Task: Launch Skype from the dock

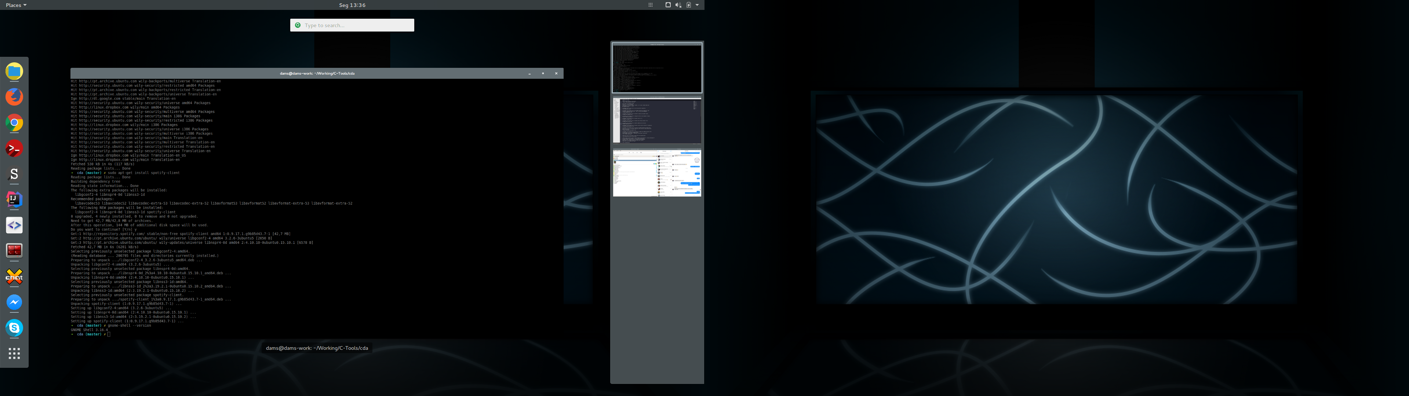Action: coord(14,328)
